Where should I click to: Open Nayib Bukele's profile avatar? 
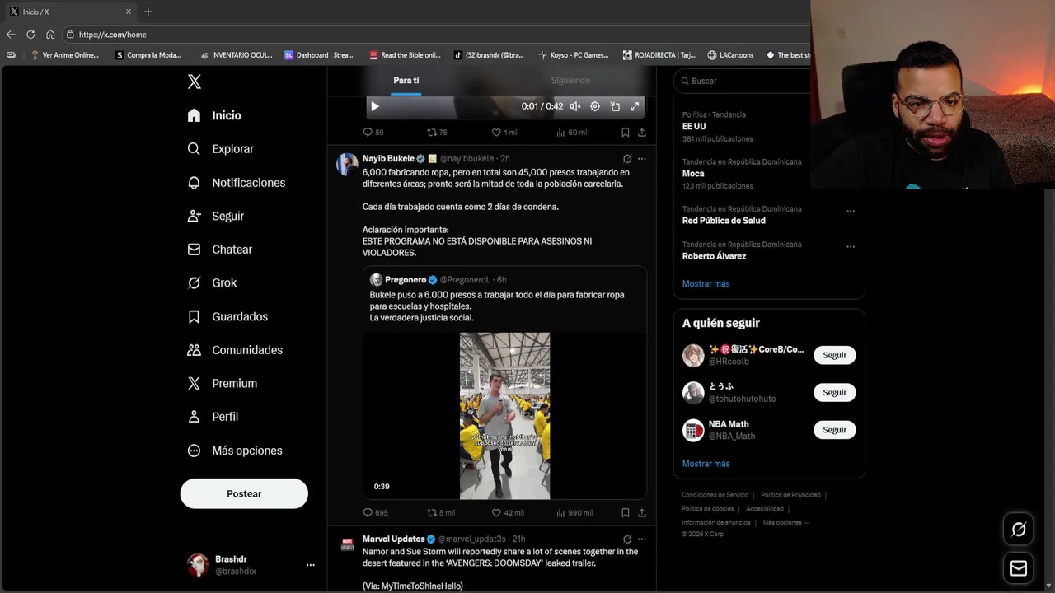[x=347, y=164]
